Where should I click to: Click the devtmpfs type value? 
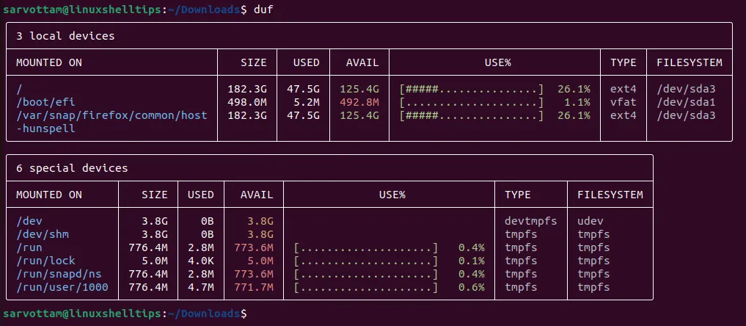[530, 221]
